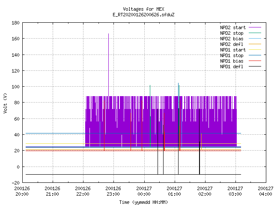Click the 'NPD1 start' legend label
Image resolution: width=274 pixels, height=206 pixels.
click(x=233, y=50)
